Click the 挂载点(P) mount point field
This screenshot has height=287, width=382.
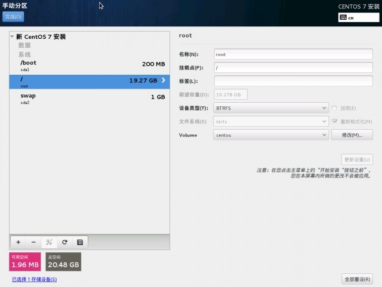click(293, 68)
